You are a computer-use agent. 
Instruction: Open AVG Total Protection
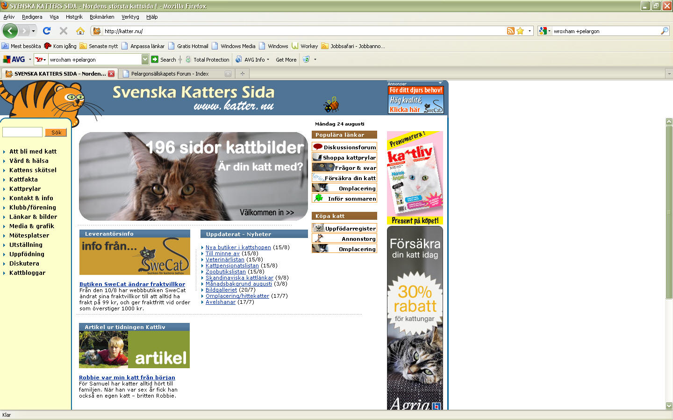pos(207,59)
